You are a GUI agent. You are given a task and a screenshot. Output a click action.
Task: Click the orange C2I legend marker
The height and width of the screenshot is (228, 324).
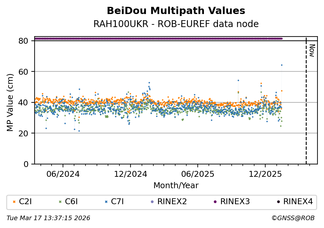point(14,202)
